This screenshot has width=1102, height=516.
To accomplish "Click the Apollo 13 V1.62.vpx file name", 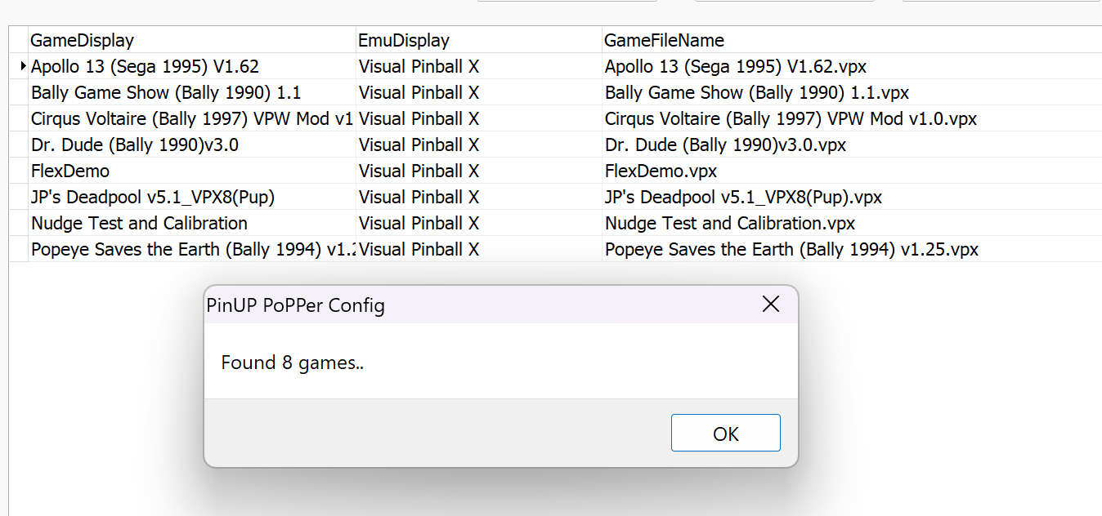I will click(x=736, y=67).
